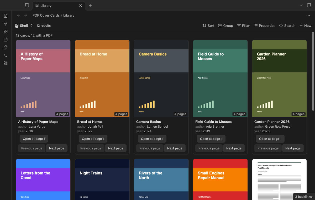Open the Soil Carbon Survey 2025 preview
Image resolution: width=315 pixels, height=200 pixels.
click(x=279, y=179)
